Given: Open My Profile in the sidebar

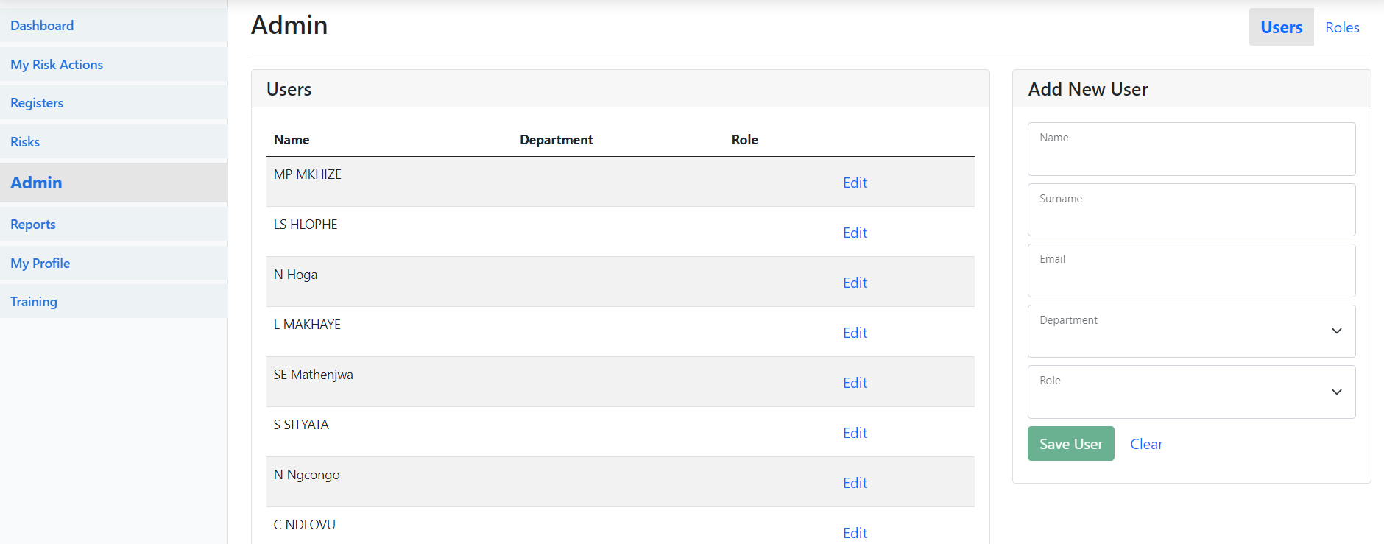Looking at the screenshot, I should tap(40, 264).
